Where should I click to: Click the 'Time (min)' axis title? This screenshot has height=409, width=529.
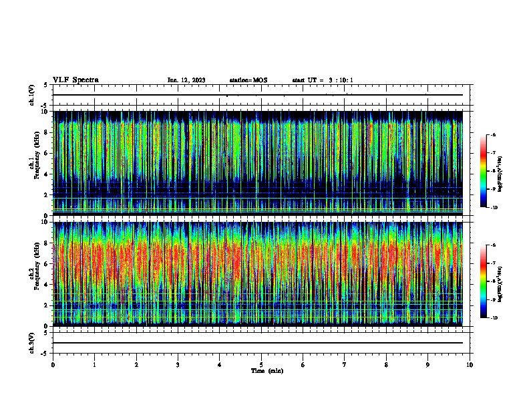tap(267, 371)
